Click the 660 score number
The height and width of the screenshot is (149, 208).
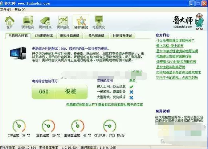[x=44, y=91]
